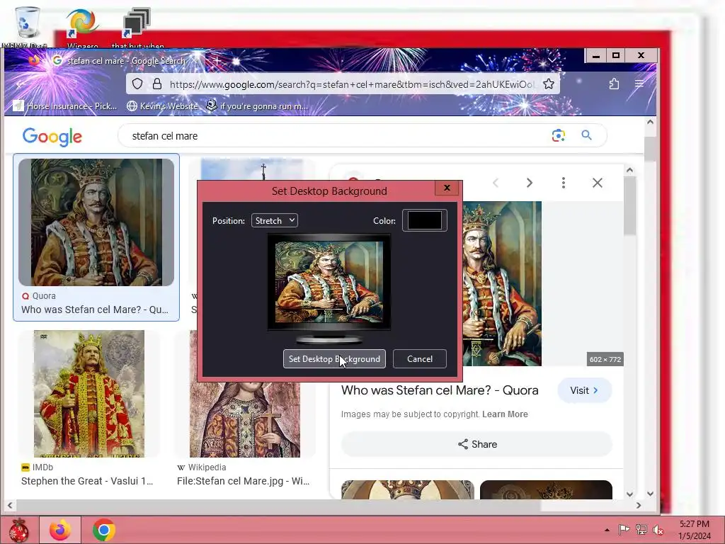Image resolution: width=725 pixels, height=544 pixels.
Task: Open the 'Kevin's Website' bookmark
Action: [x=162, y=106]
